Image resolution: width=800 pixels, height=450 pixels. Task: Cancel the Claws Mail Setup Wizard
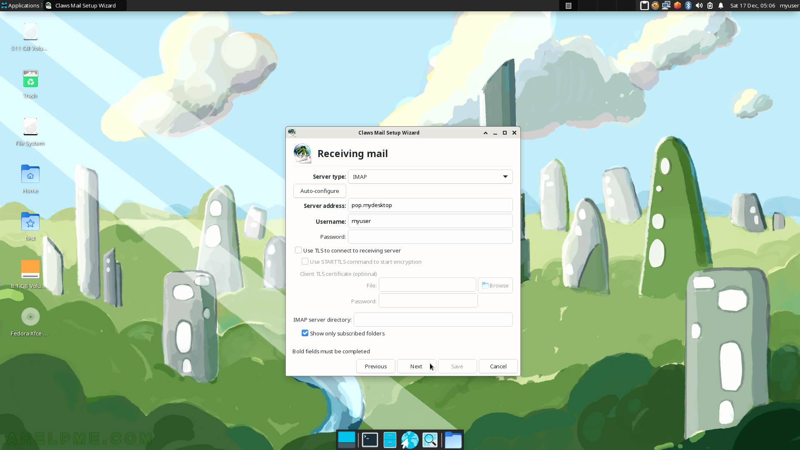(498, 366)
